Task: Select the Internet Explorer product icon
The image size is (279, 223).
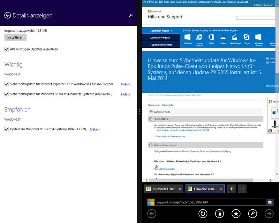Action: 199,40
